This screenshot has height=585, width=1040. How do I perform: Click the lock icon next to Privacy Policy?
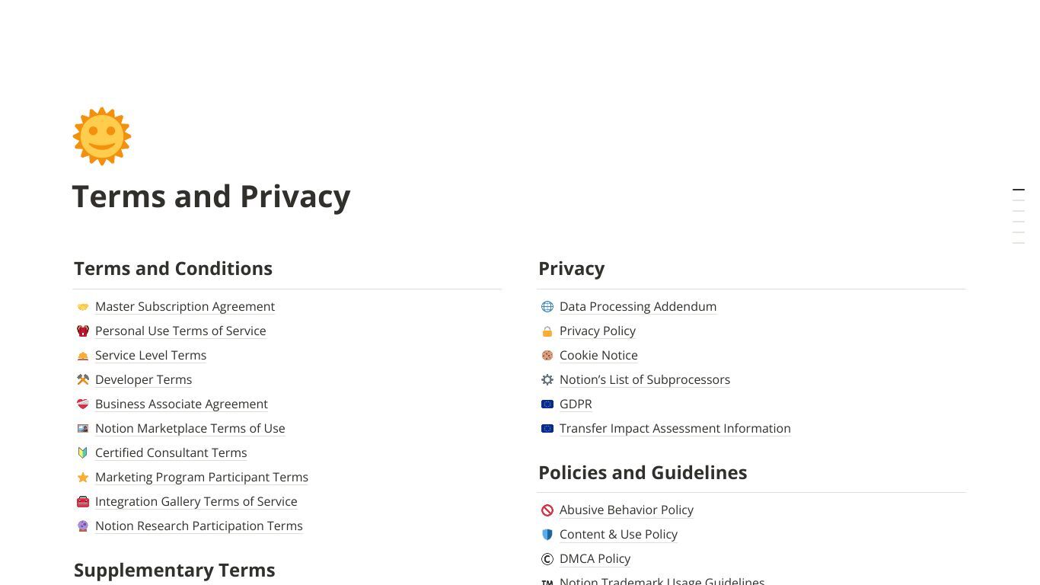pyautogui.click(x=547, y=331)
